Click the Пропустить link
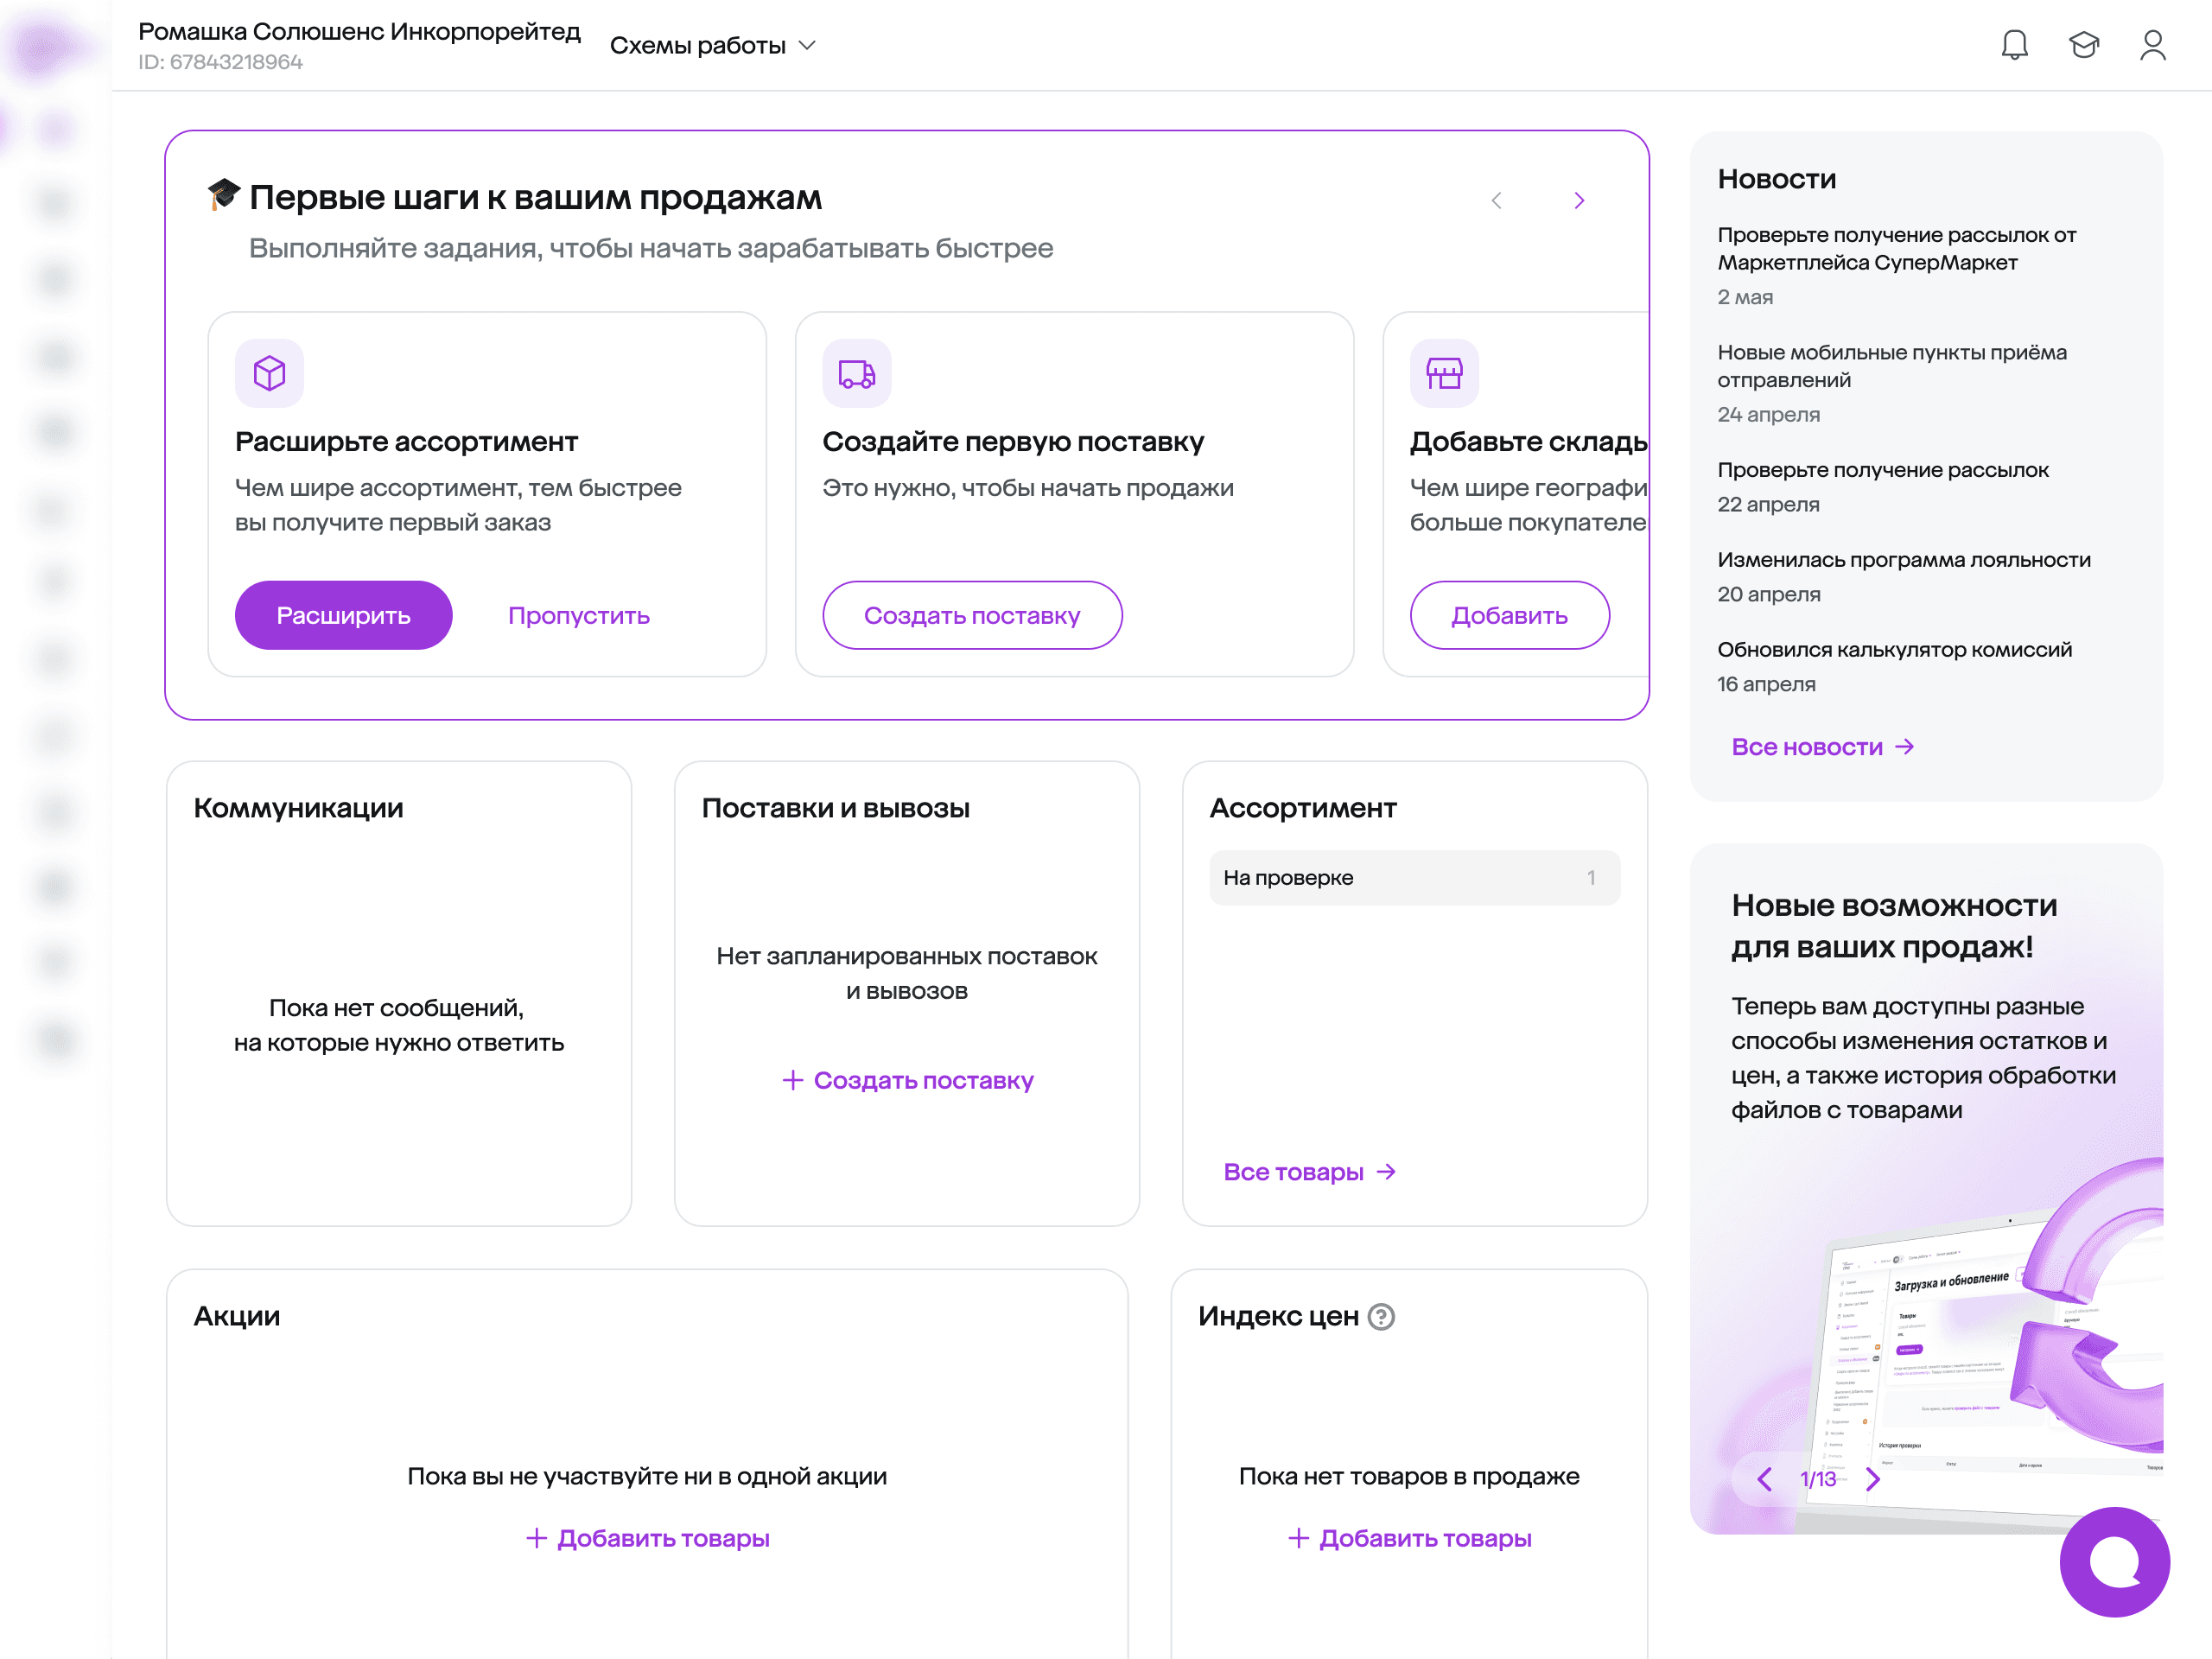 (x=578, y=615)
